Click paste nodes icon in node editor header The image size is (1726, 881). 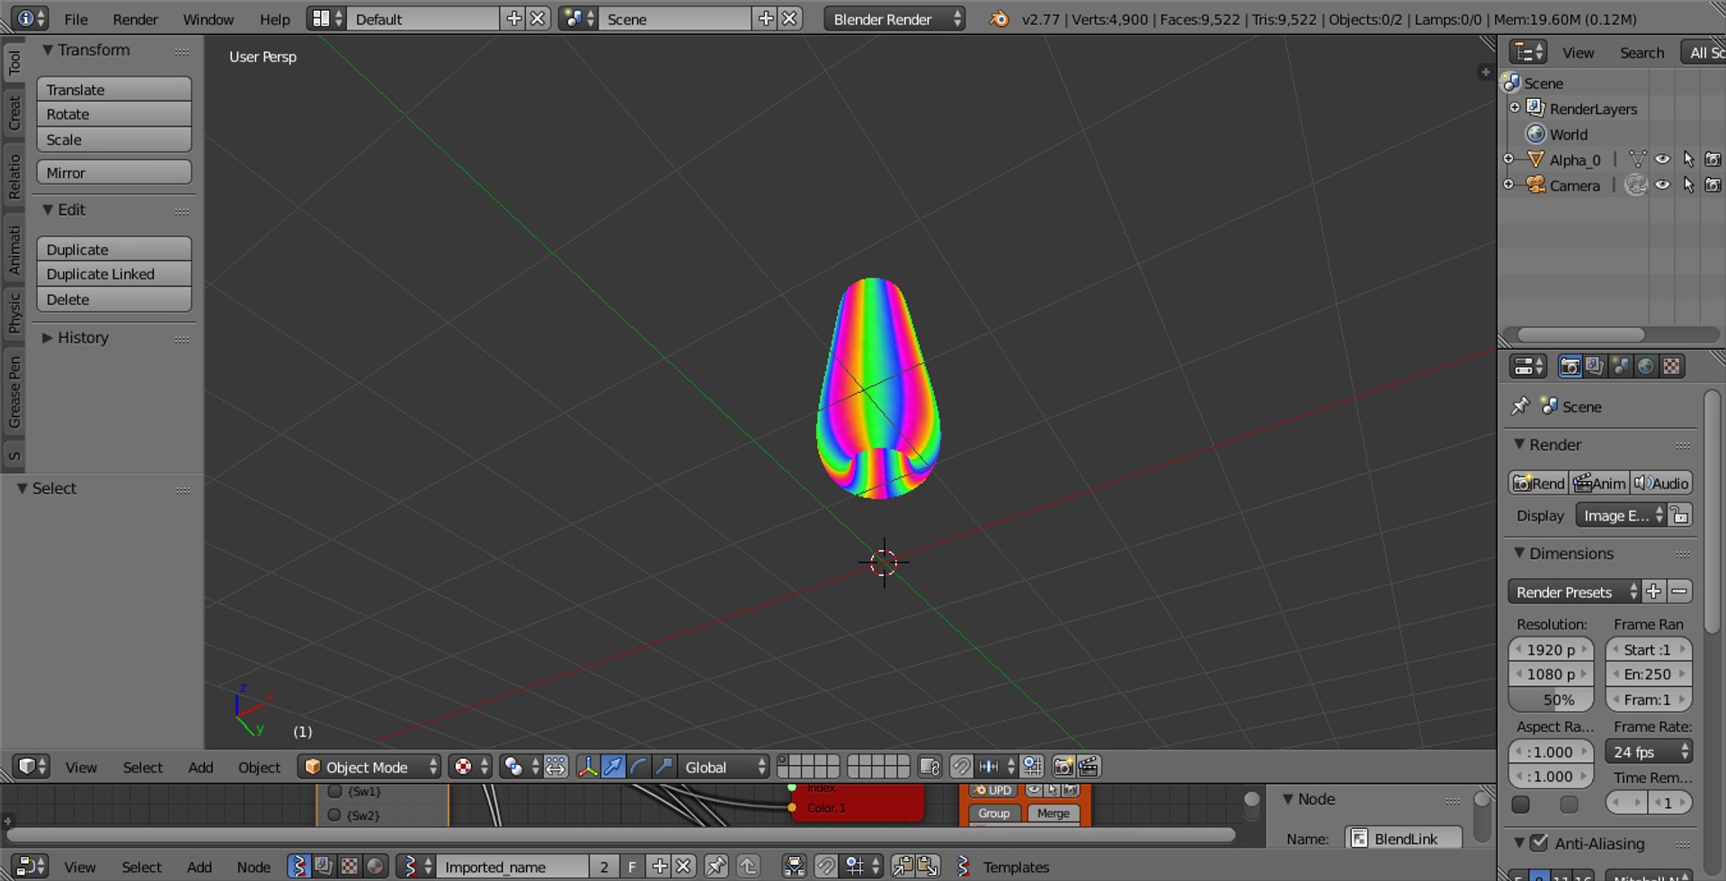[928, 867]
